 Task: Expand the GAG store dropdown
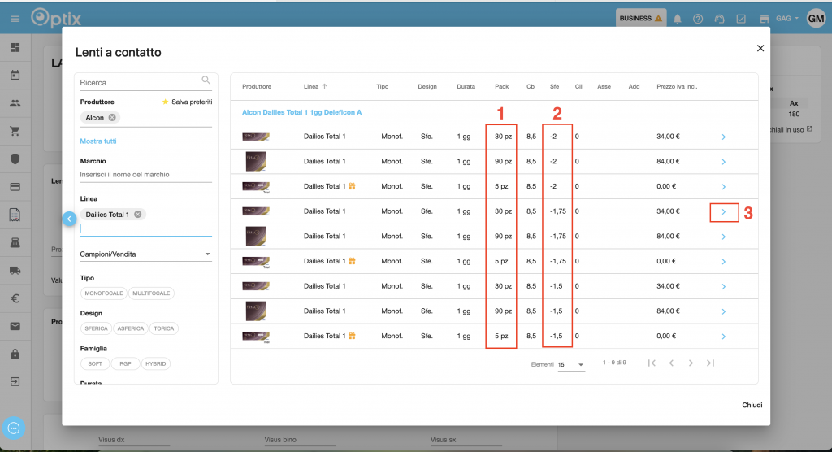click(787, 19)
